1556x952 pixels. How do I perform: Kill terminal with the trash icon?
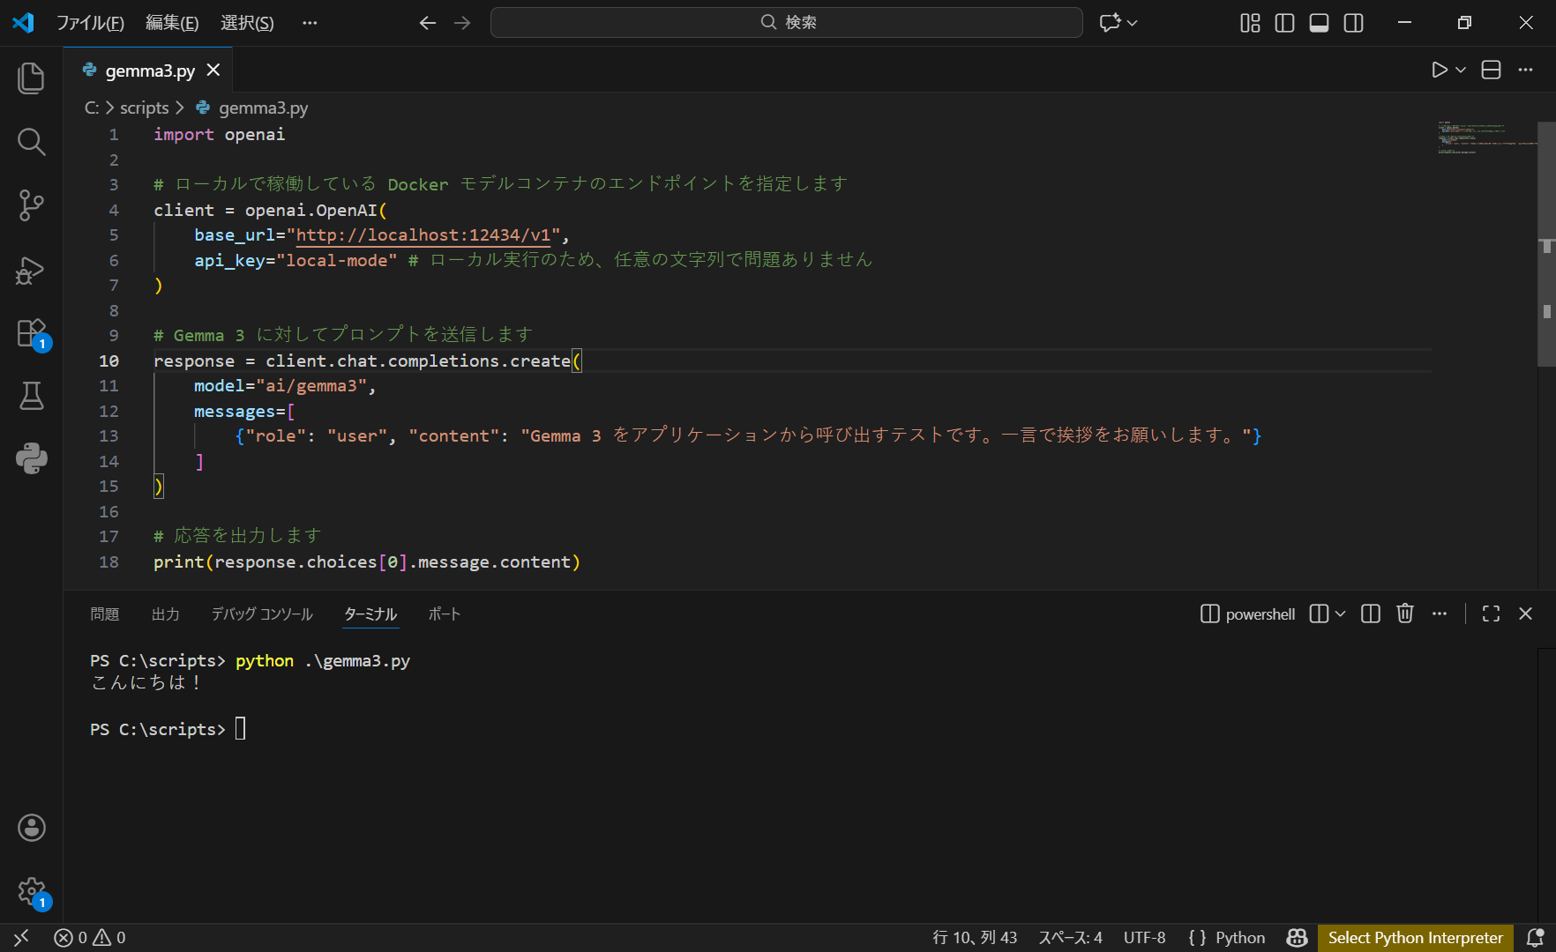pos(1404,614)
